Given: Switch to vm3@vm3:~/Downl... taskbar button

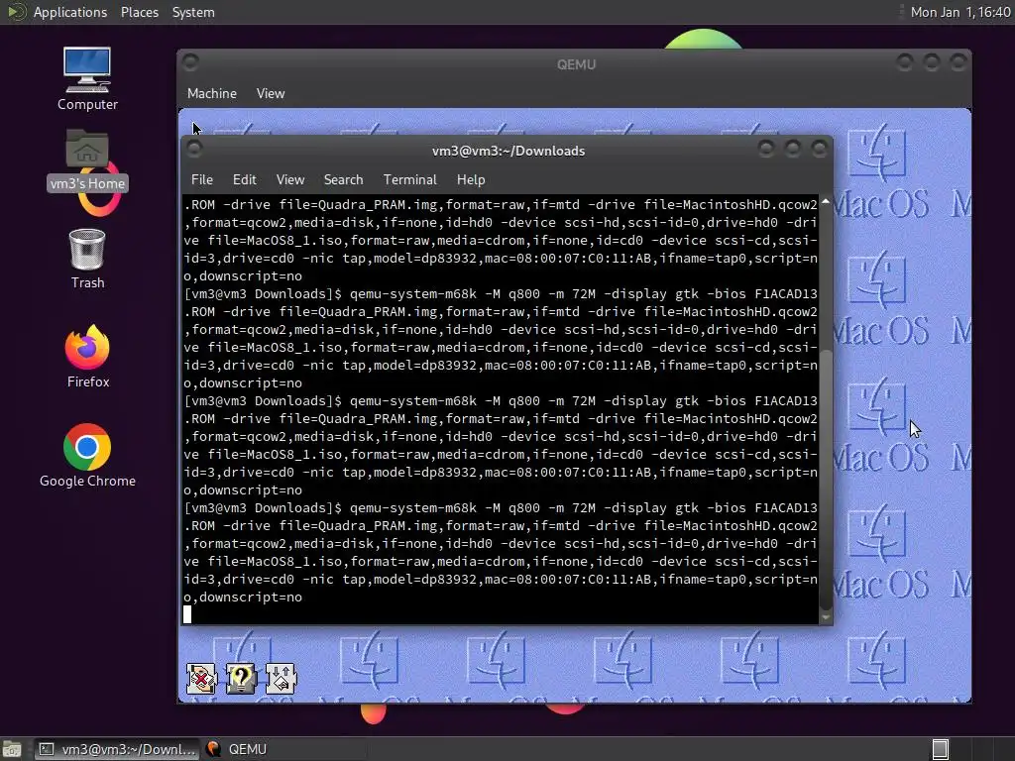Looking at the screenshot, I should point(116,749).
